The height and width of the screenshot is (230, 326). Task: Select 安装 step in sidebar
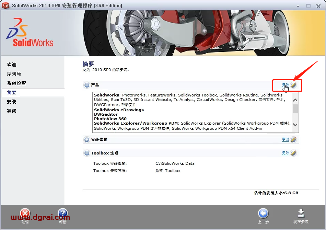(12, 102)
